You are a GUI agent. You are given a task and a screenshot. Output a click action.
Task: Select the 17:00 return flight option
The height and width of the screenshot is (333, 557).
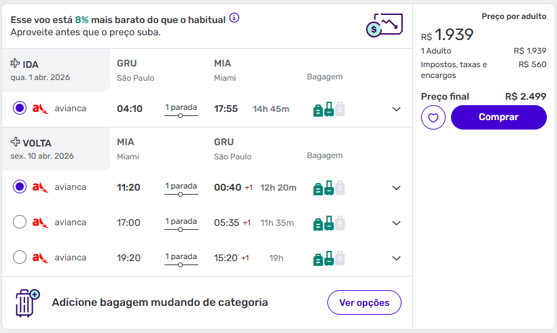point(20,222)
